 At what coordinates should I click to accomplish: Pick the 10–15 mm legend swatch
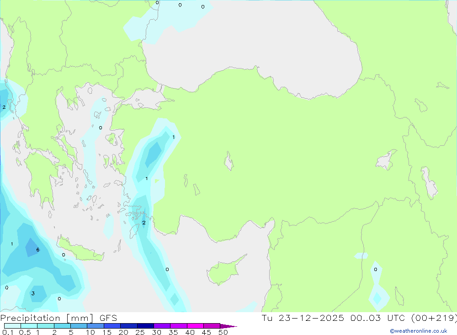(96, 326)
